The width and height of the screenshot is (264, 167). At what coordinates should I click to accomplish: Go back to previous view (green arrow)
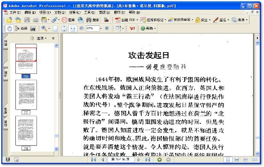pos(159,160)
